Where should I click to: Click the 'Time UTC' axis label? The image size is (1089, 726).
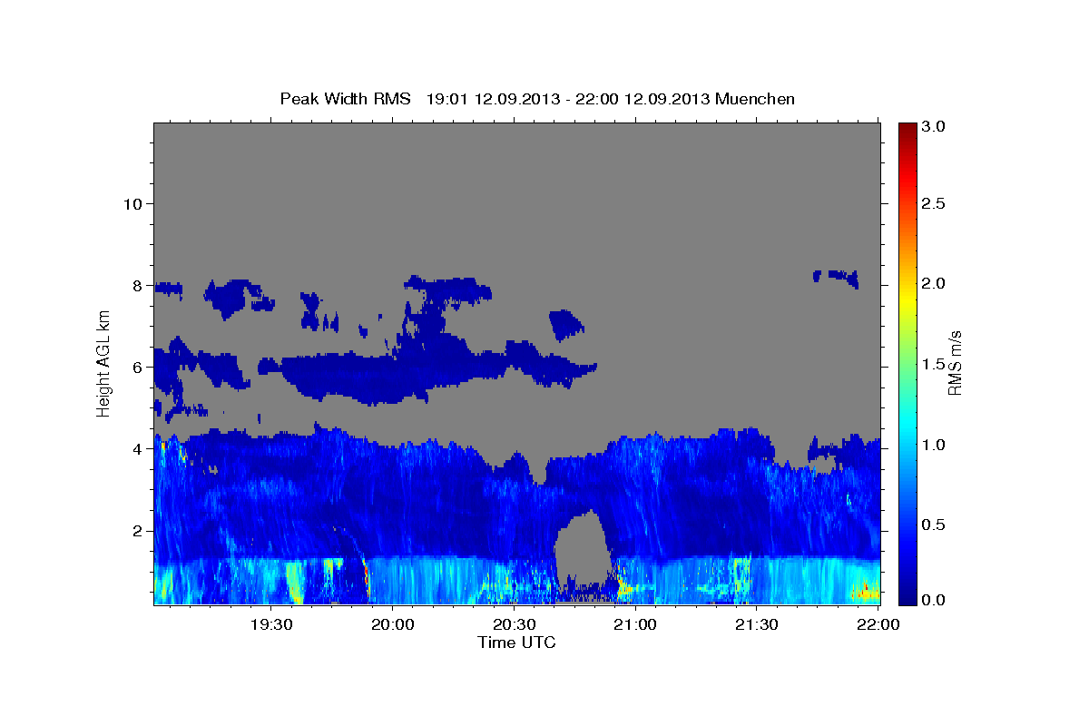pos(516,643)
